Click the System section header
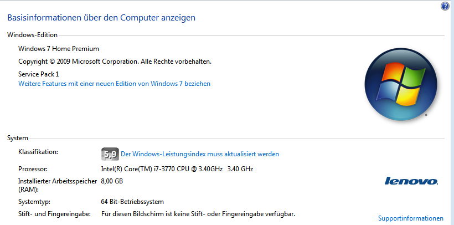Screen dimensions: 454x225 (18, 138)
